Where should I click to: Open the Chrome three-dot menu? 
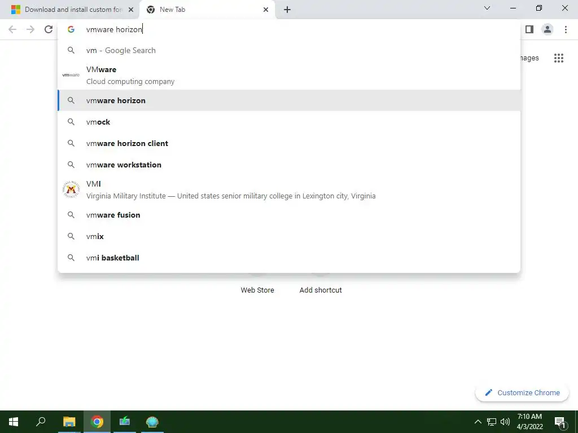pos(566,29)
